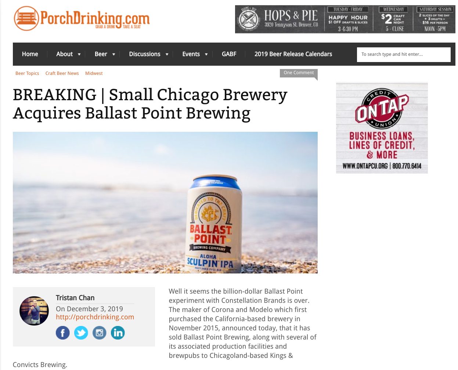Click Tristan Chan's avatar photo
458x370 pixels.
click(34, 311)
